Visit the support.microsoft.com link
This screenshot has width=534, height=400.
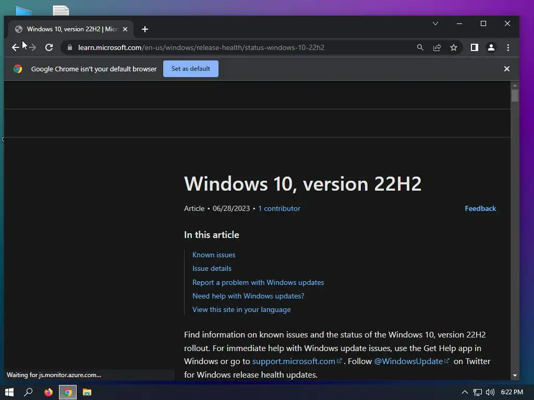pyautogui.click(x=297, y=361)
